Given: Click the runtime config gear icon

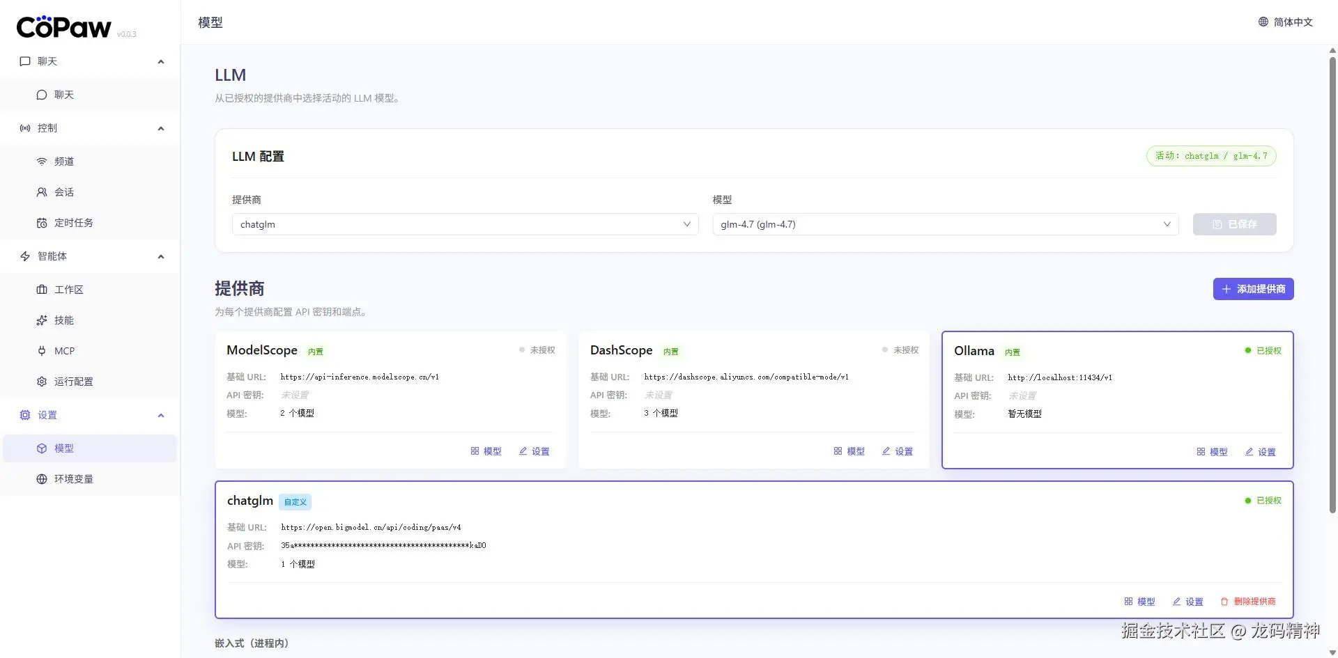Looking at the screenshot, I should [x=42, y=382].
